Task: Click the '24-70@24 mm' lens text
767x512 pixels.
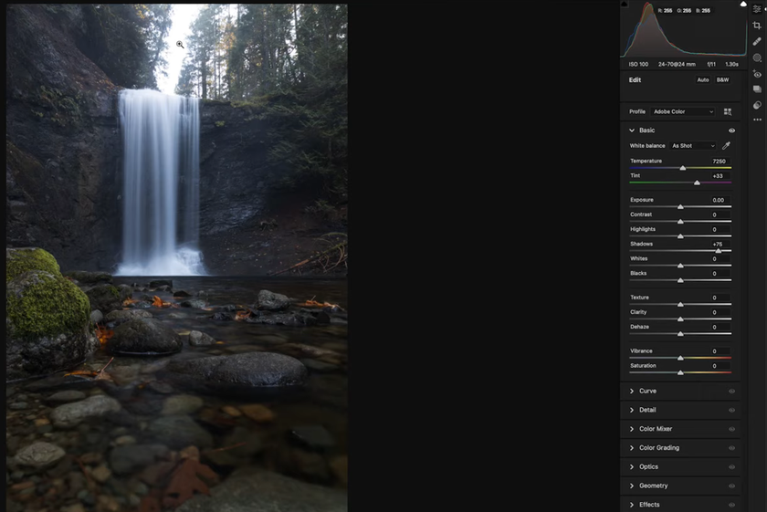Action: 677,65
